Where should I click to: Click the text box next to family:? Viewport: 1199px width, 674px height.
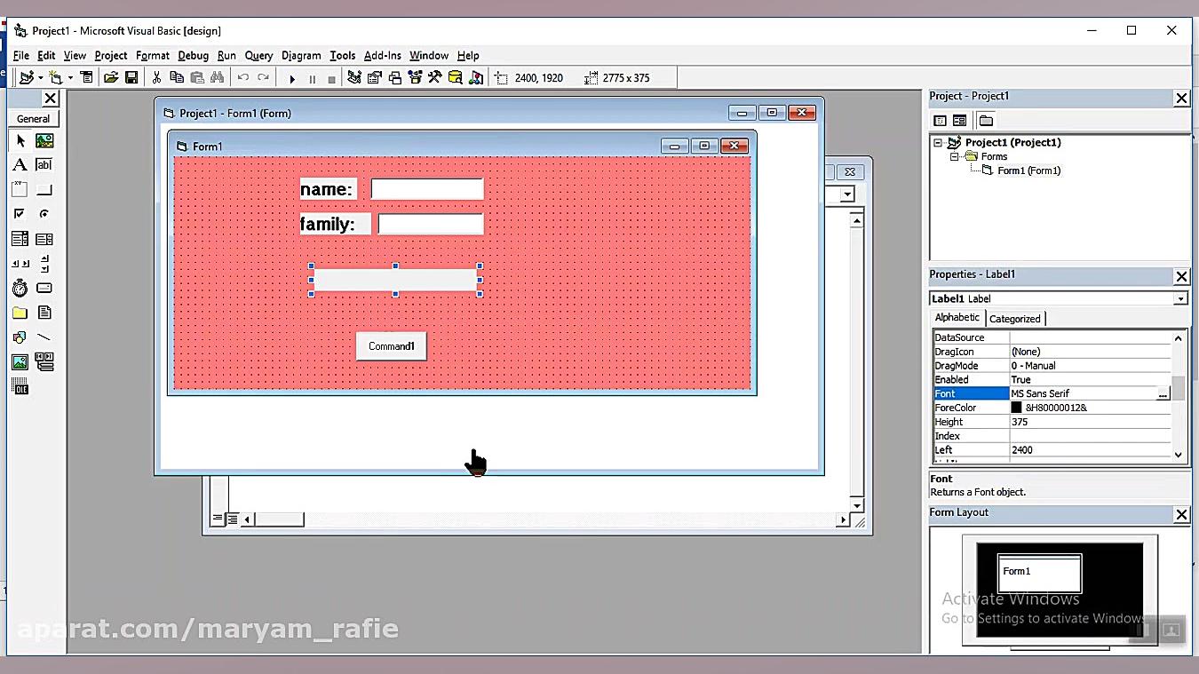point(431,224)
